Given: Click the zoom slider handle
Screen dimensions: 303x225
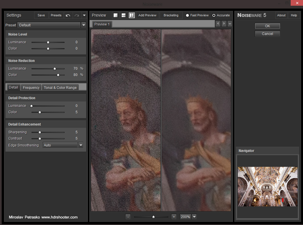Looking at the screenshot, I should coord(153,217).
